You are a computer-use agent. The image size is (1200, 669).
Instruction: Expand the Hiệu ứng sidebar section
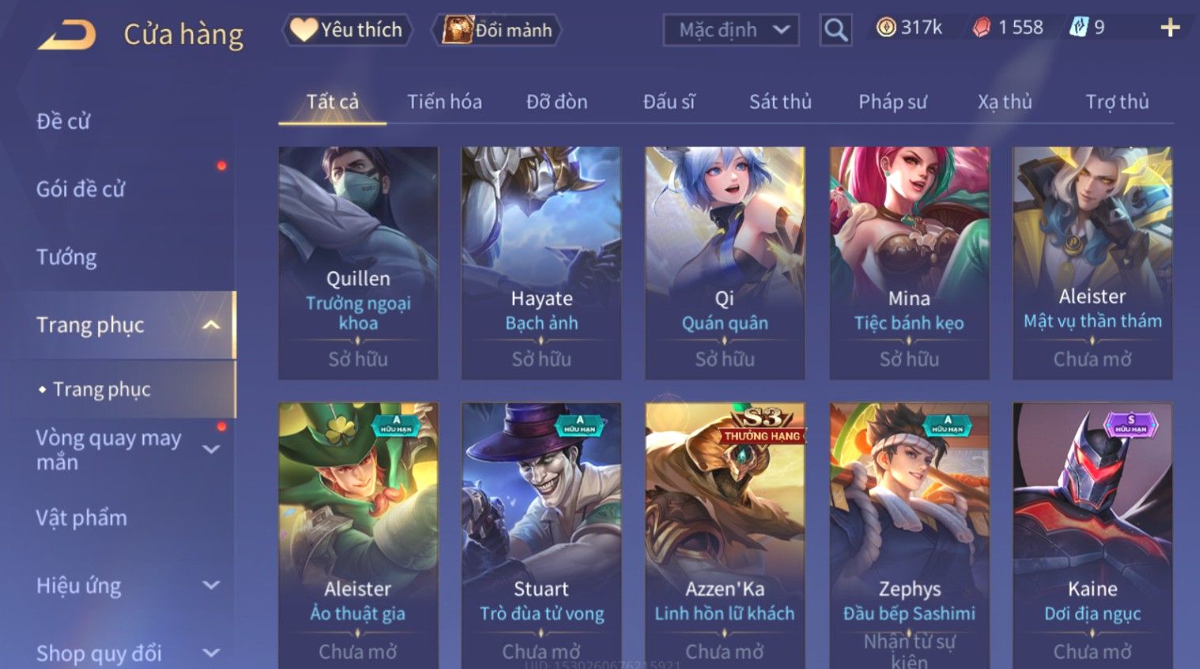point(211,585)
